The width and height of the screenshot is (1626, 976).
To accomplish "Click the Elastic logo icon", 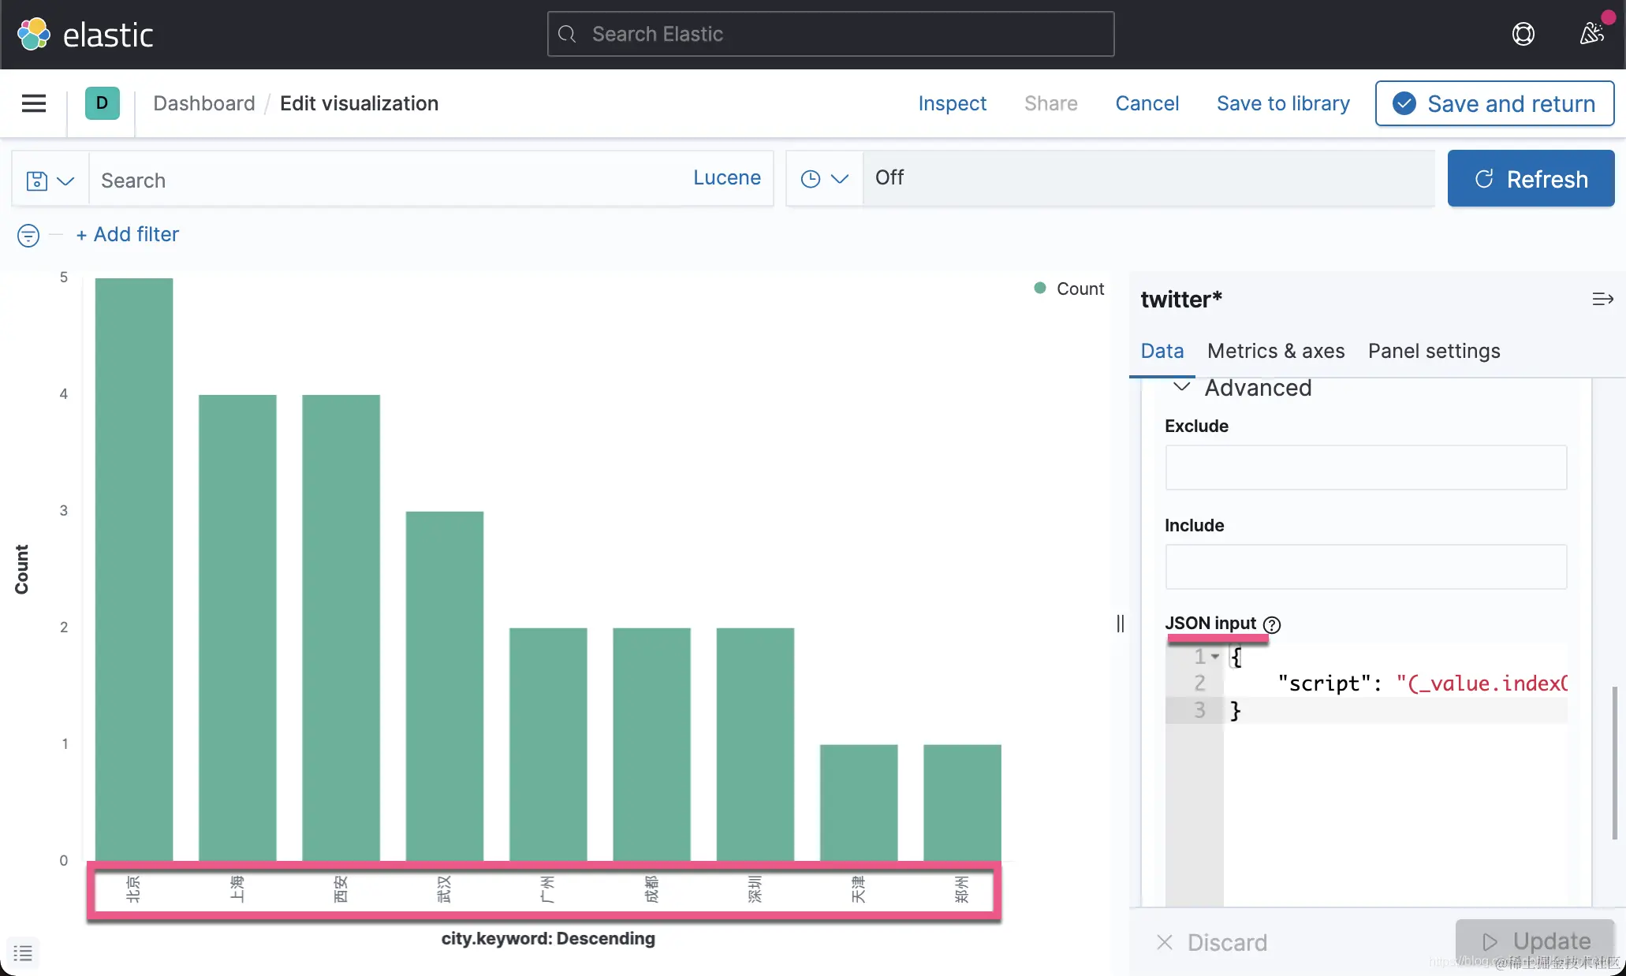I will click(x=34, y=34).
